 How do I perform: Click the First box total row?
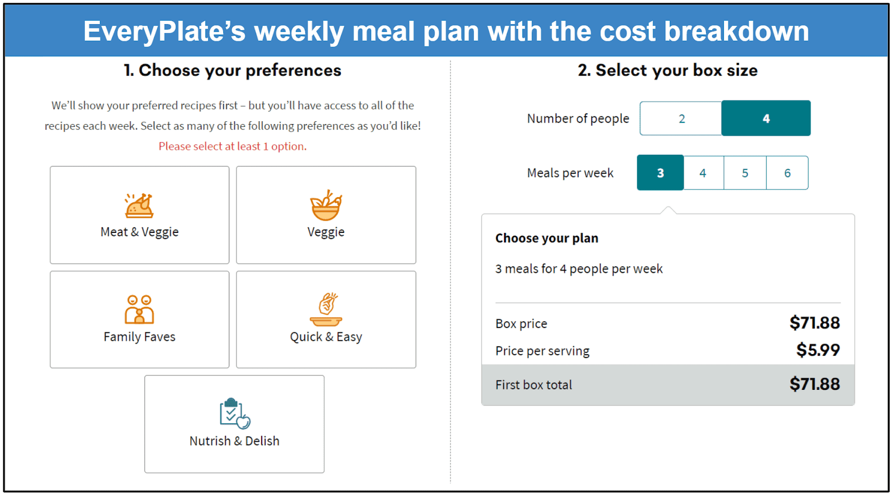(668, 385)
